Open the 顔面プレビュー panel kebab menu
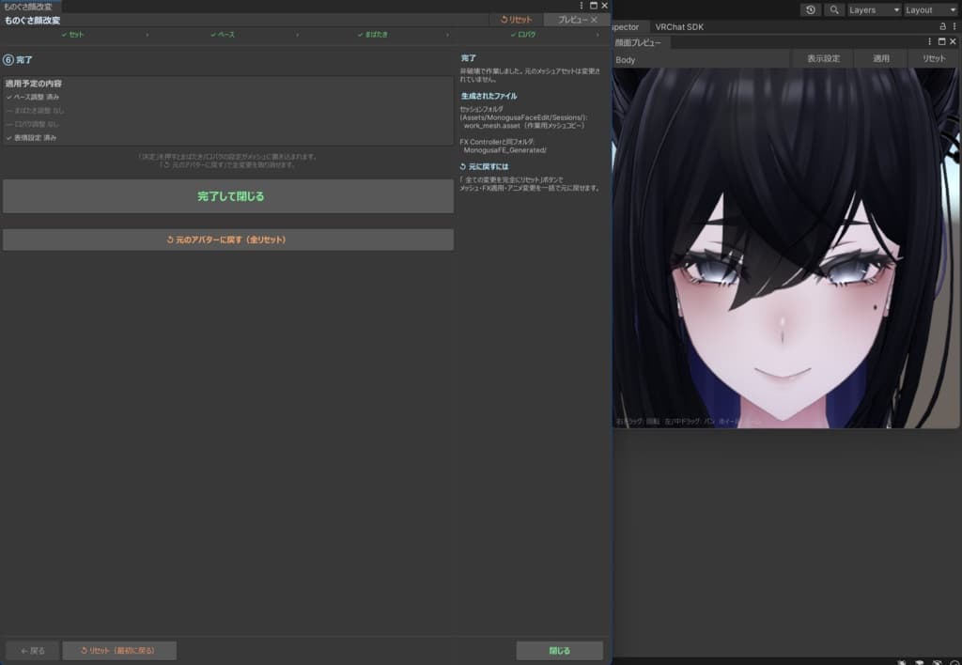962x665 pixels. (929, 41)
